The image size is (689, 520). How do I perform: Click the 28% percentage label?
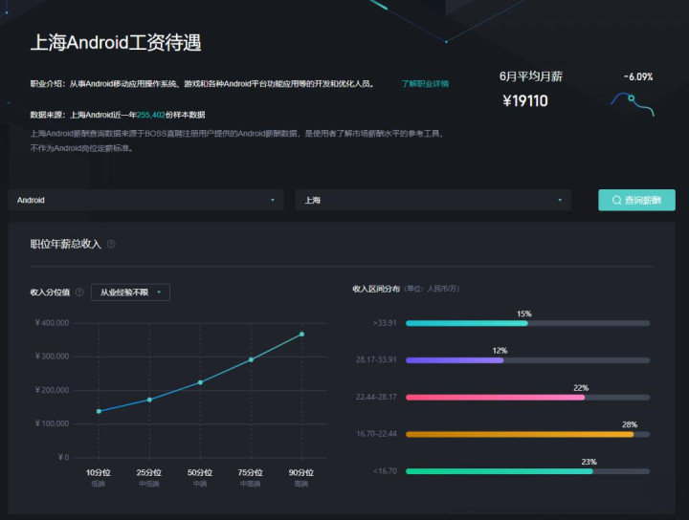pyautogui.click(x=630, y=424)
